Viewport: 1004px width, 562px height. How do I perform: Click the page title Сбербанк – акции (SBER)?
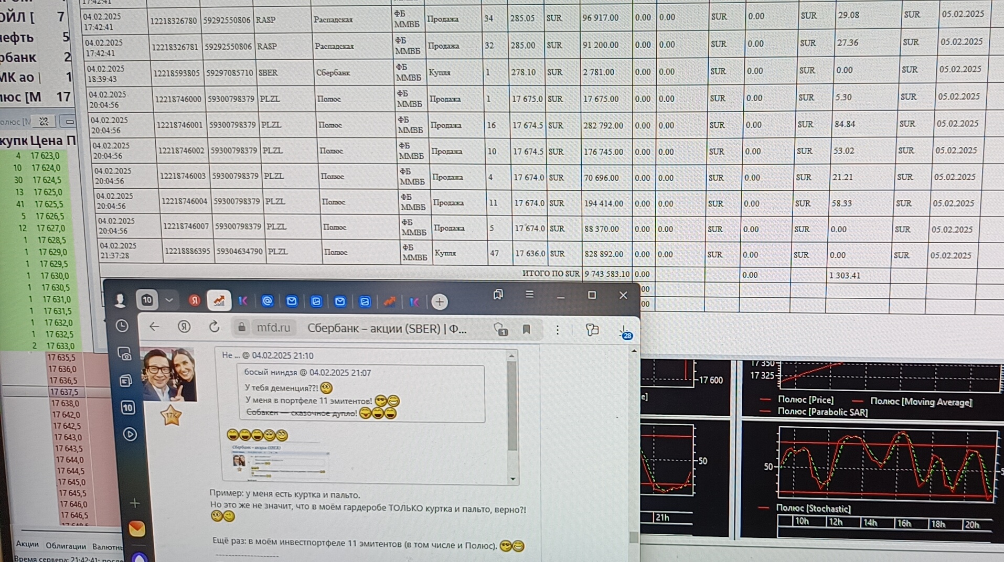[387, 329]
